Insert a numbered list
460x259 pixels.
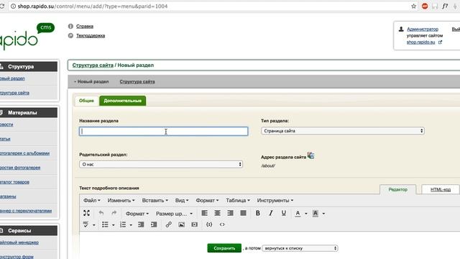click(123, 224)
